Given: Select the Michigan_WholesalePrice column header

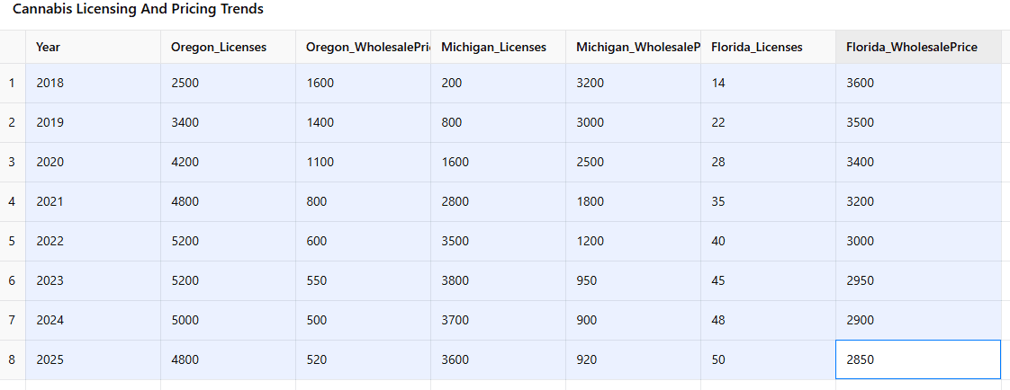Looking at the screenshot, I should click(633, 47).
